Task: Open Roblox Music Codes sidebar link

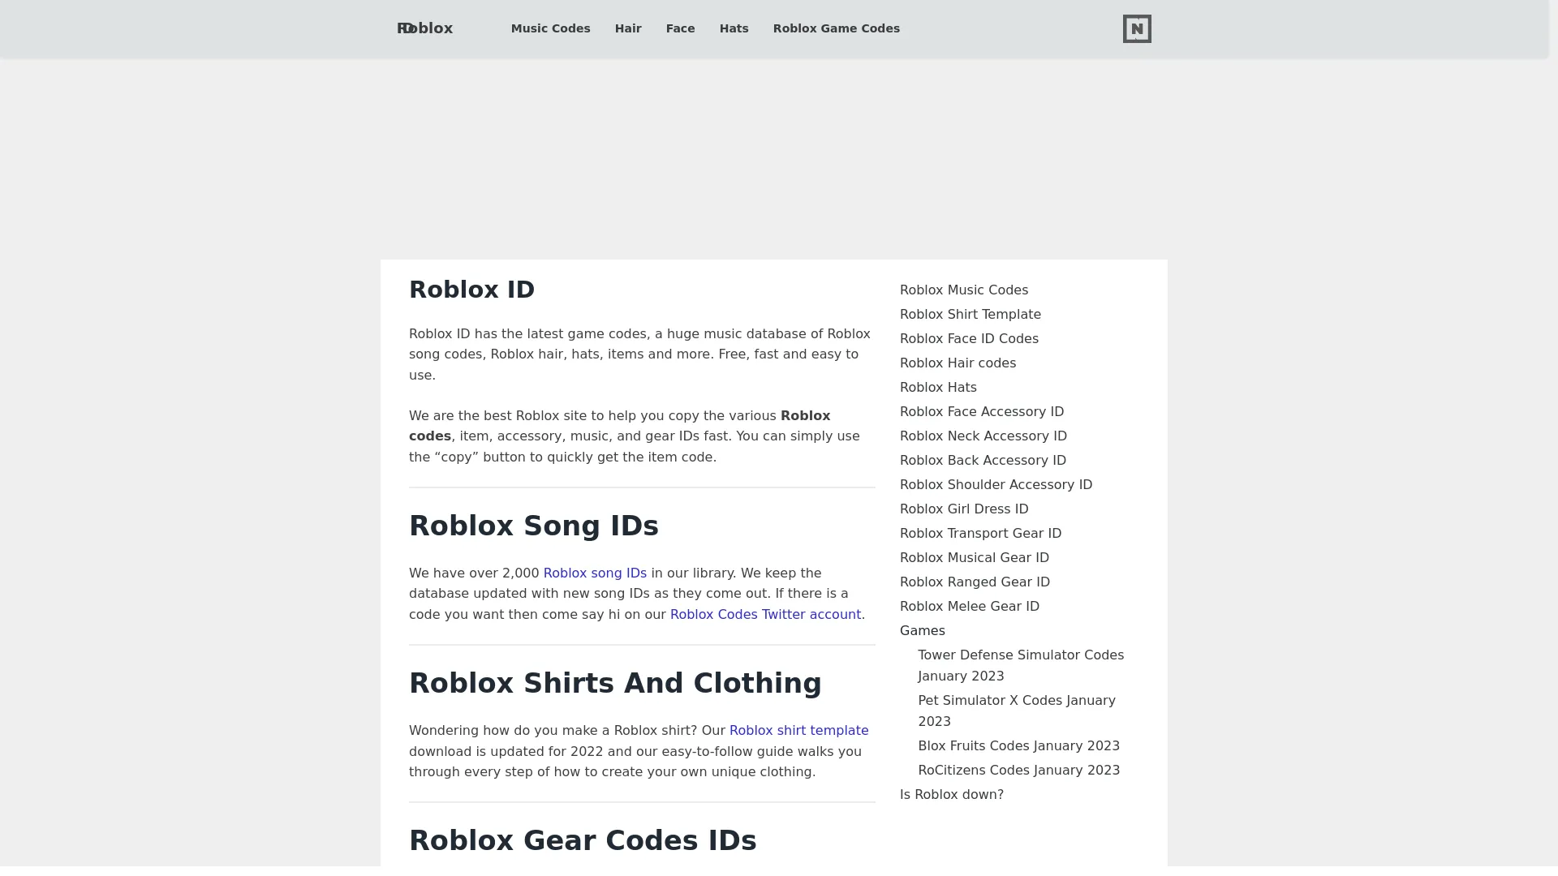Action: pos(963,290)
